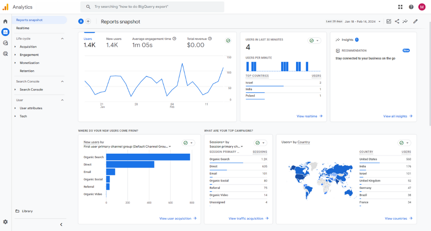Select the New users metric tab

coord(114,42)
